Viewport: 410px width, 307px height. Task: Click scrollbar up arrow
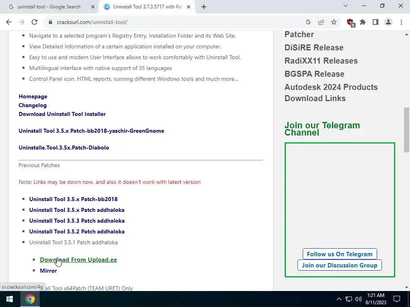(406, 34)
